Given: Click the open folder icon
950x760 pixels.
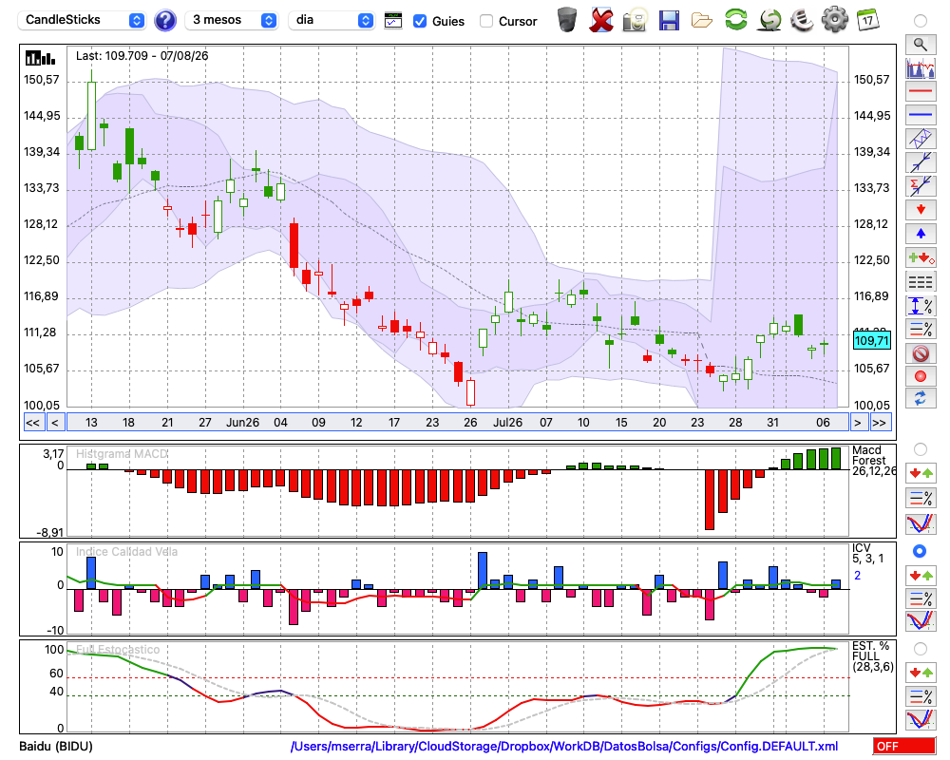Looking at the screenshot, I should (x=702, y=21).
